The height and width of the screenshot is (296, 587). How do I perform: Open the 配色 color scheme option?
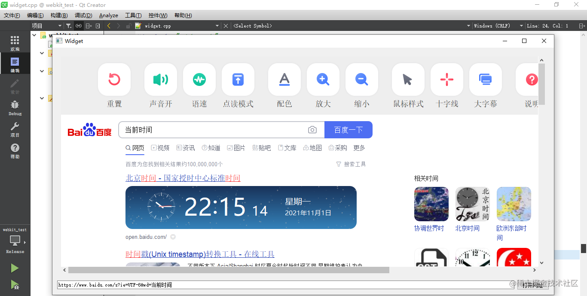tap(284, 79)
